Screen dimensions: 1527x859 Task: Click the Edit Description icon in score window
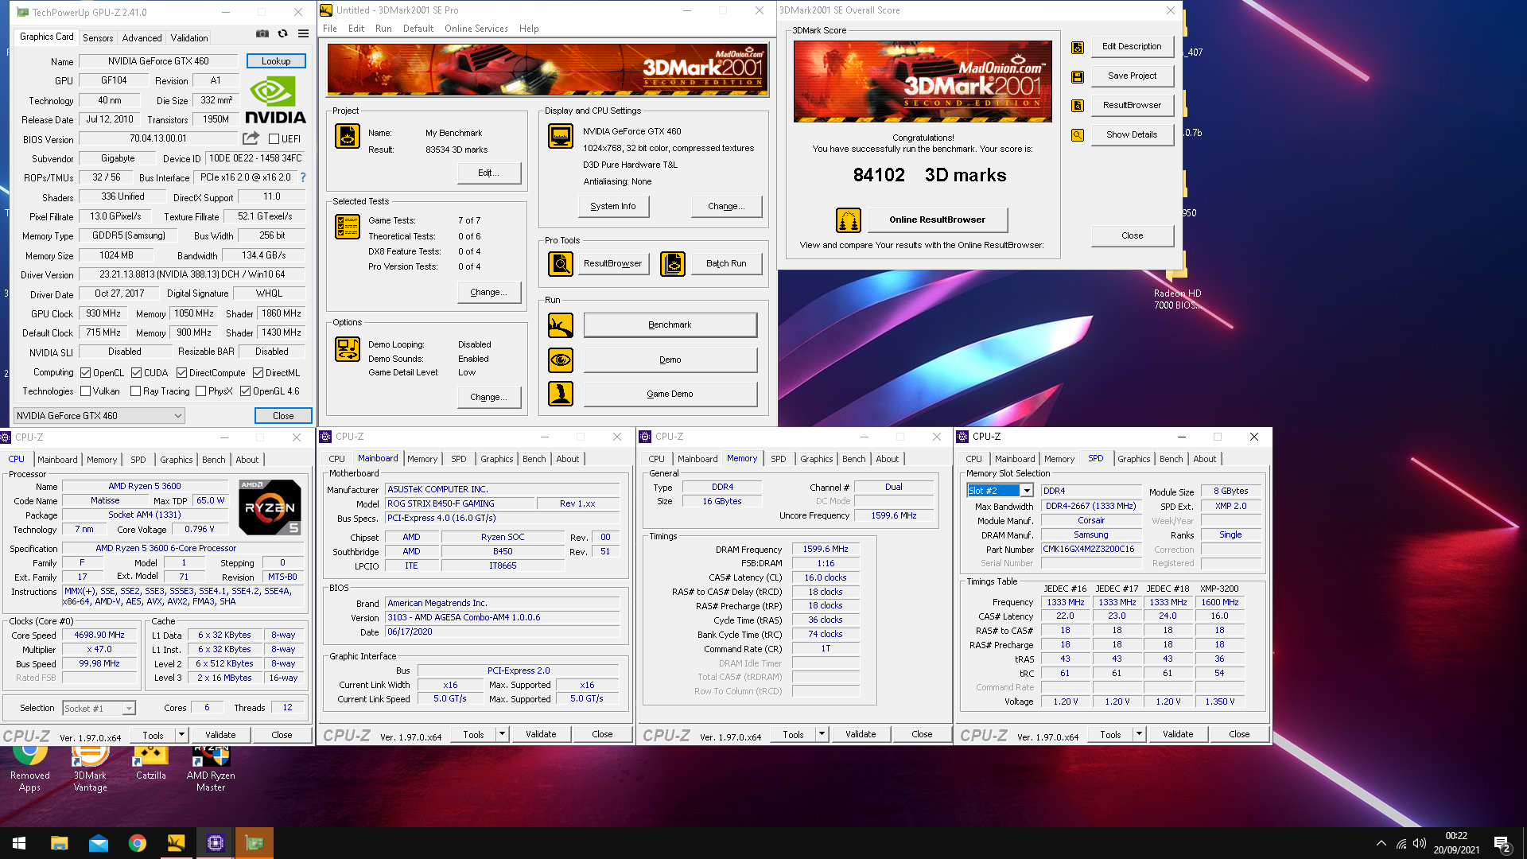pyautogui.click(x=1078, y=48)
